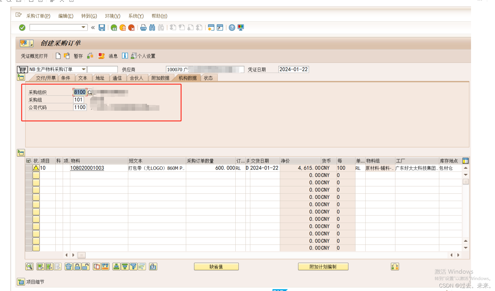Click the paperclip attachment icon

tap(153, 267)
